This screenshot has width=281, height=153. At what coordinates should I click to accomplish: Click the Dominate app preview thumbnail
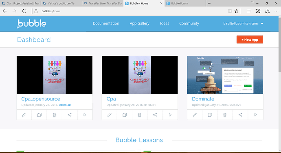point(225,75)
